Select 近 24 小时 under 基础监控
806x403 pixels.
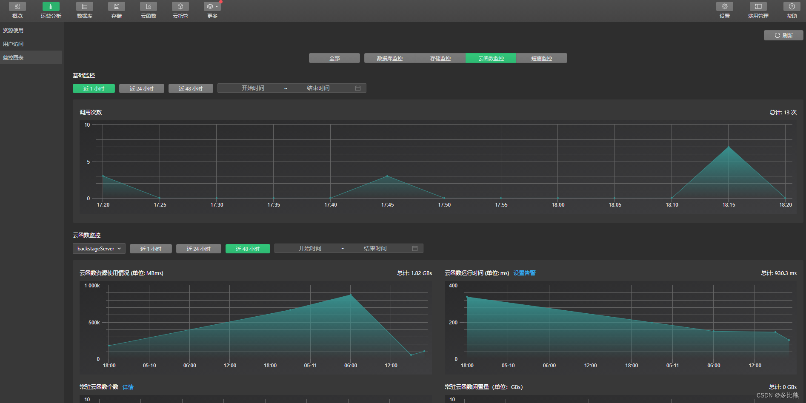(x=141, y=88)
